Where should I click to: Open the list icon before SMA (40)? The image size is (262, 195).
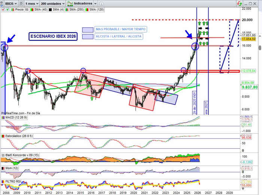(x=27, y=9)
